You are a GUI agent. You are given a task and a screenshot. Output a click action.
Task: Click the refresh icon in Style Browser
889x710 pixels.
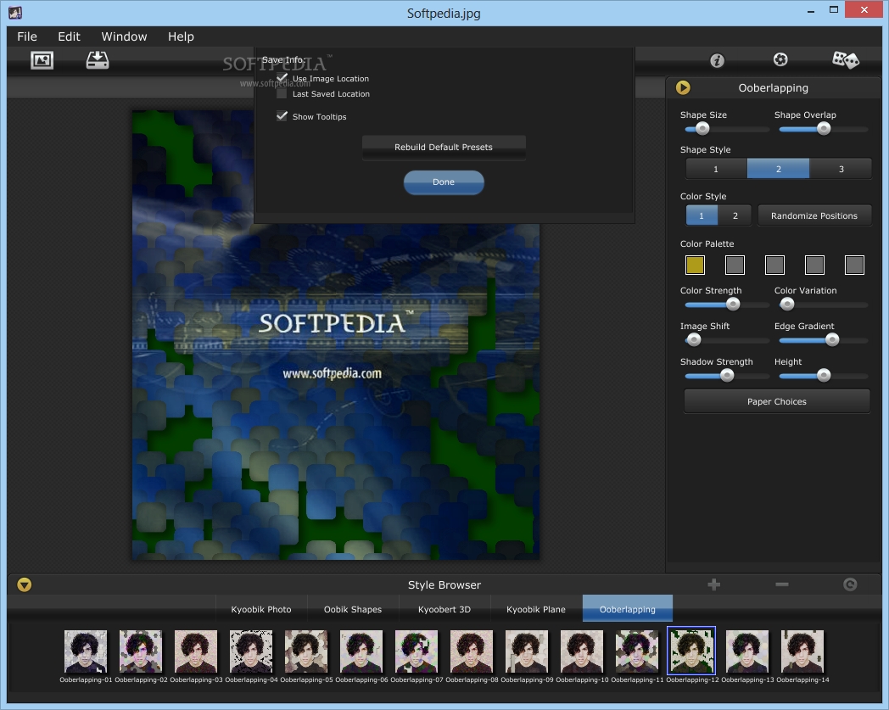tap(850, 584)
